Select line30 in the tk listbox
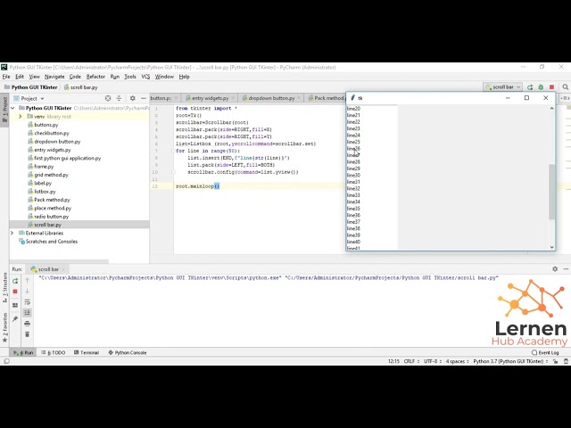571x428 pixels. coord(372,175)
